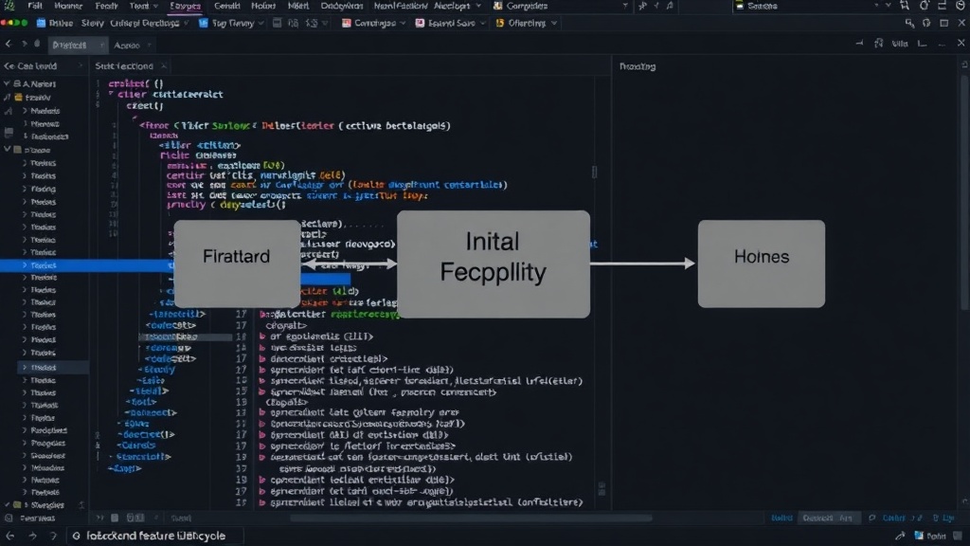
Task: Open the Cenalt menu in menu bar
Action: tap(226, 6)
